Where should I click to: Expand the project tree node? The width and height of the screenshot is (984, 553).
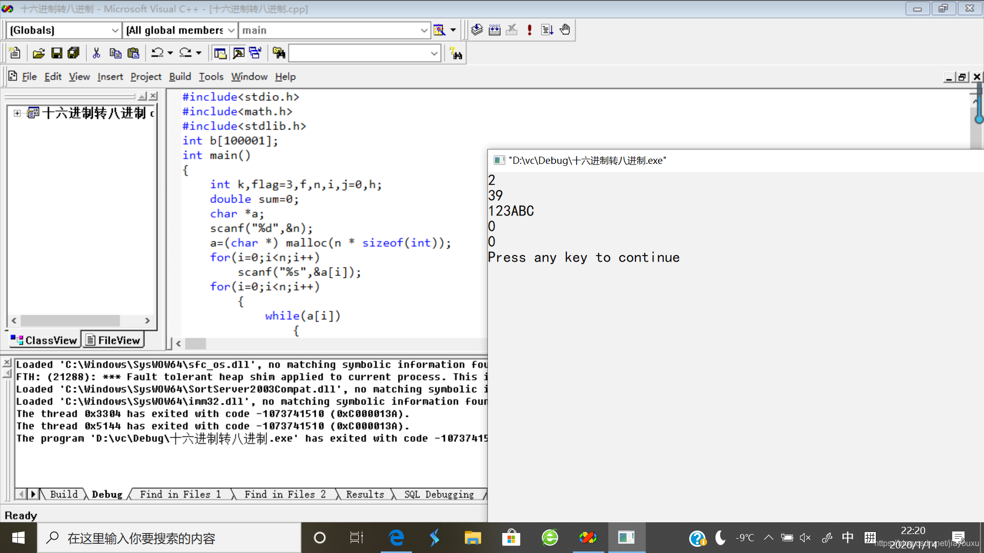(17, 113)
